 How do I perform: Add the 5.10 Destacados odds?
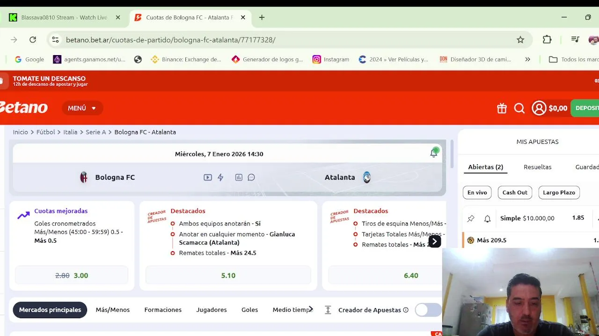228,275
